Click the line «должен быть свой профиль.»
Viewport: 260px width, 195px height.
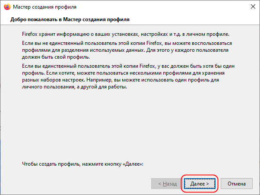(56, 57)
